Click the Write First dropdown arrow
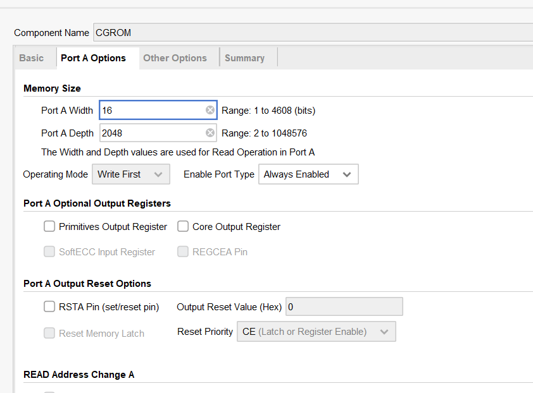This screenshot has height=393, width=533. tap(158, 174)
